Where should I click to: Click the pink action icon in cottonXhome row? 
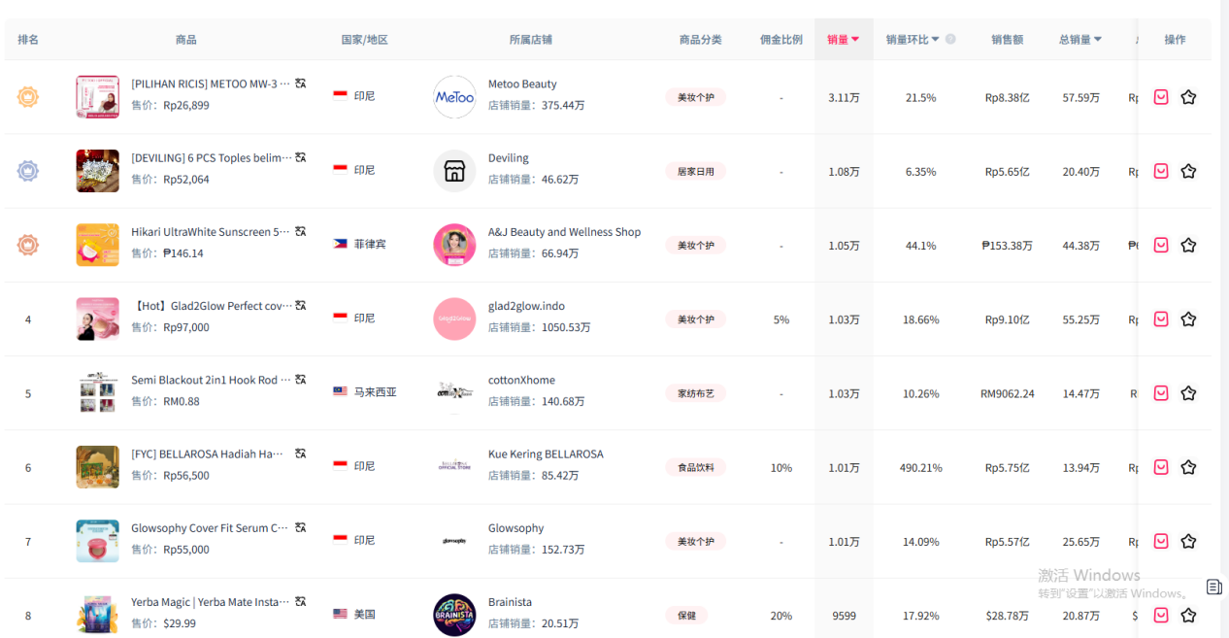[1161, 393]
